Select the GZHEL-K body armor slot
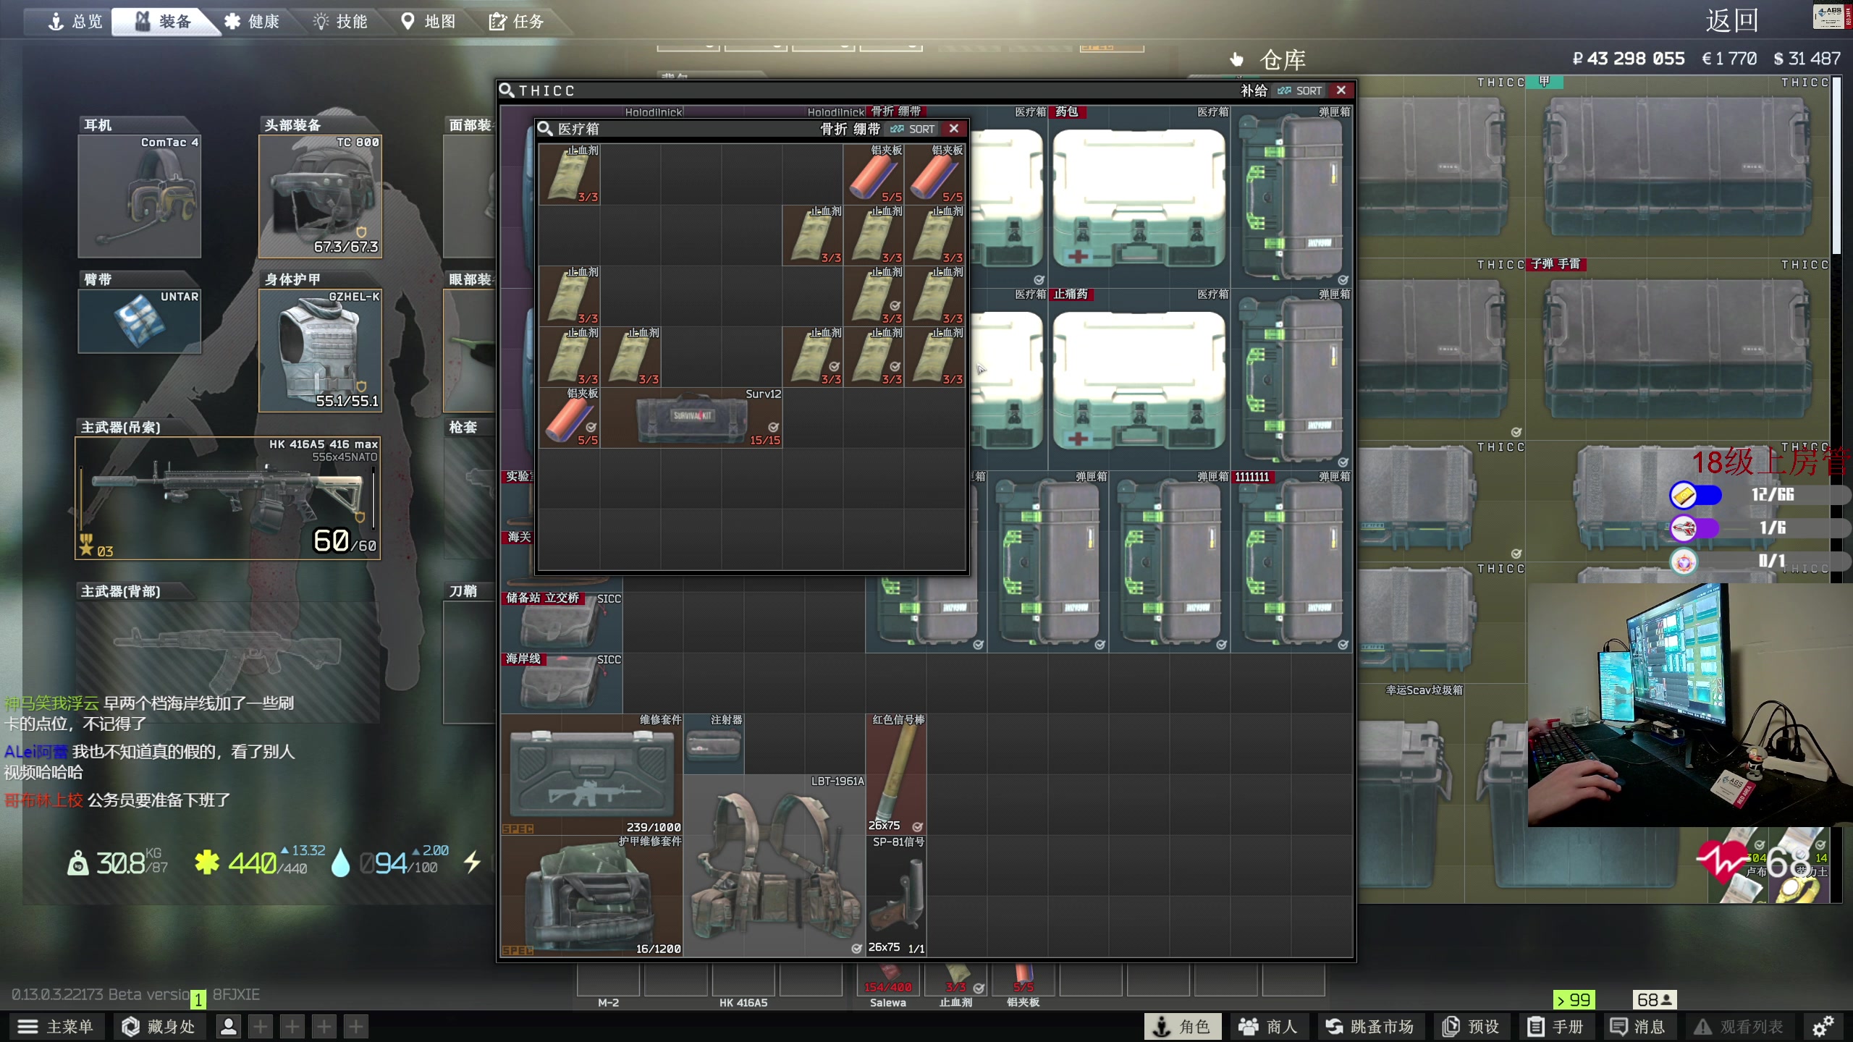The image size is (1853, 1042). pyautogui.click(x=320, y=351)
